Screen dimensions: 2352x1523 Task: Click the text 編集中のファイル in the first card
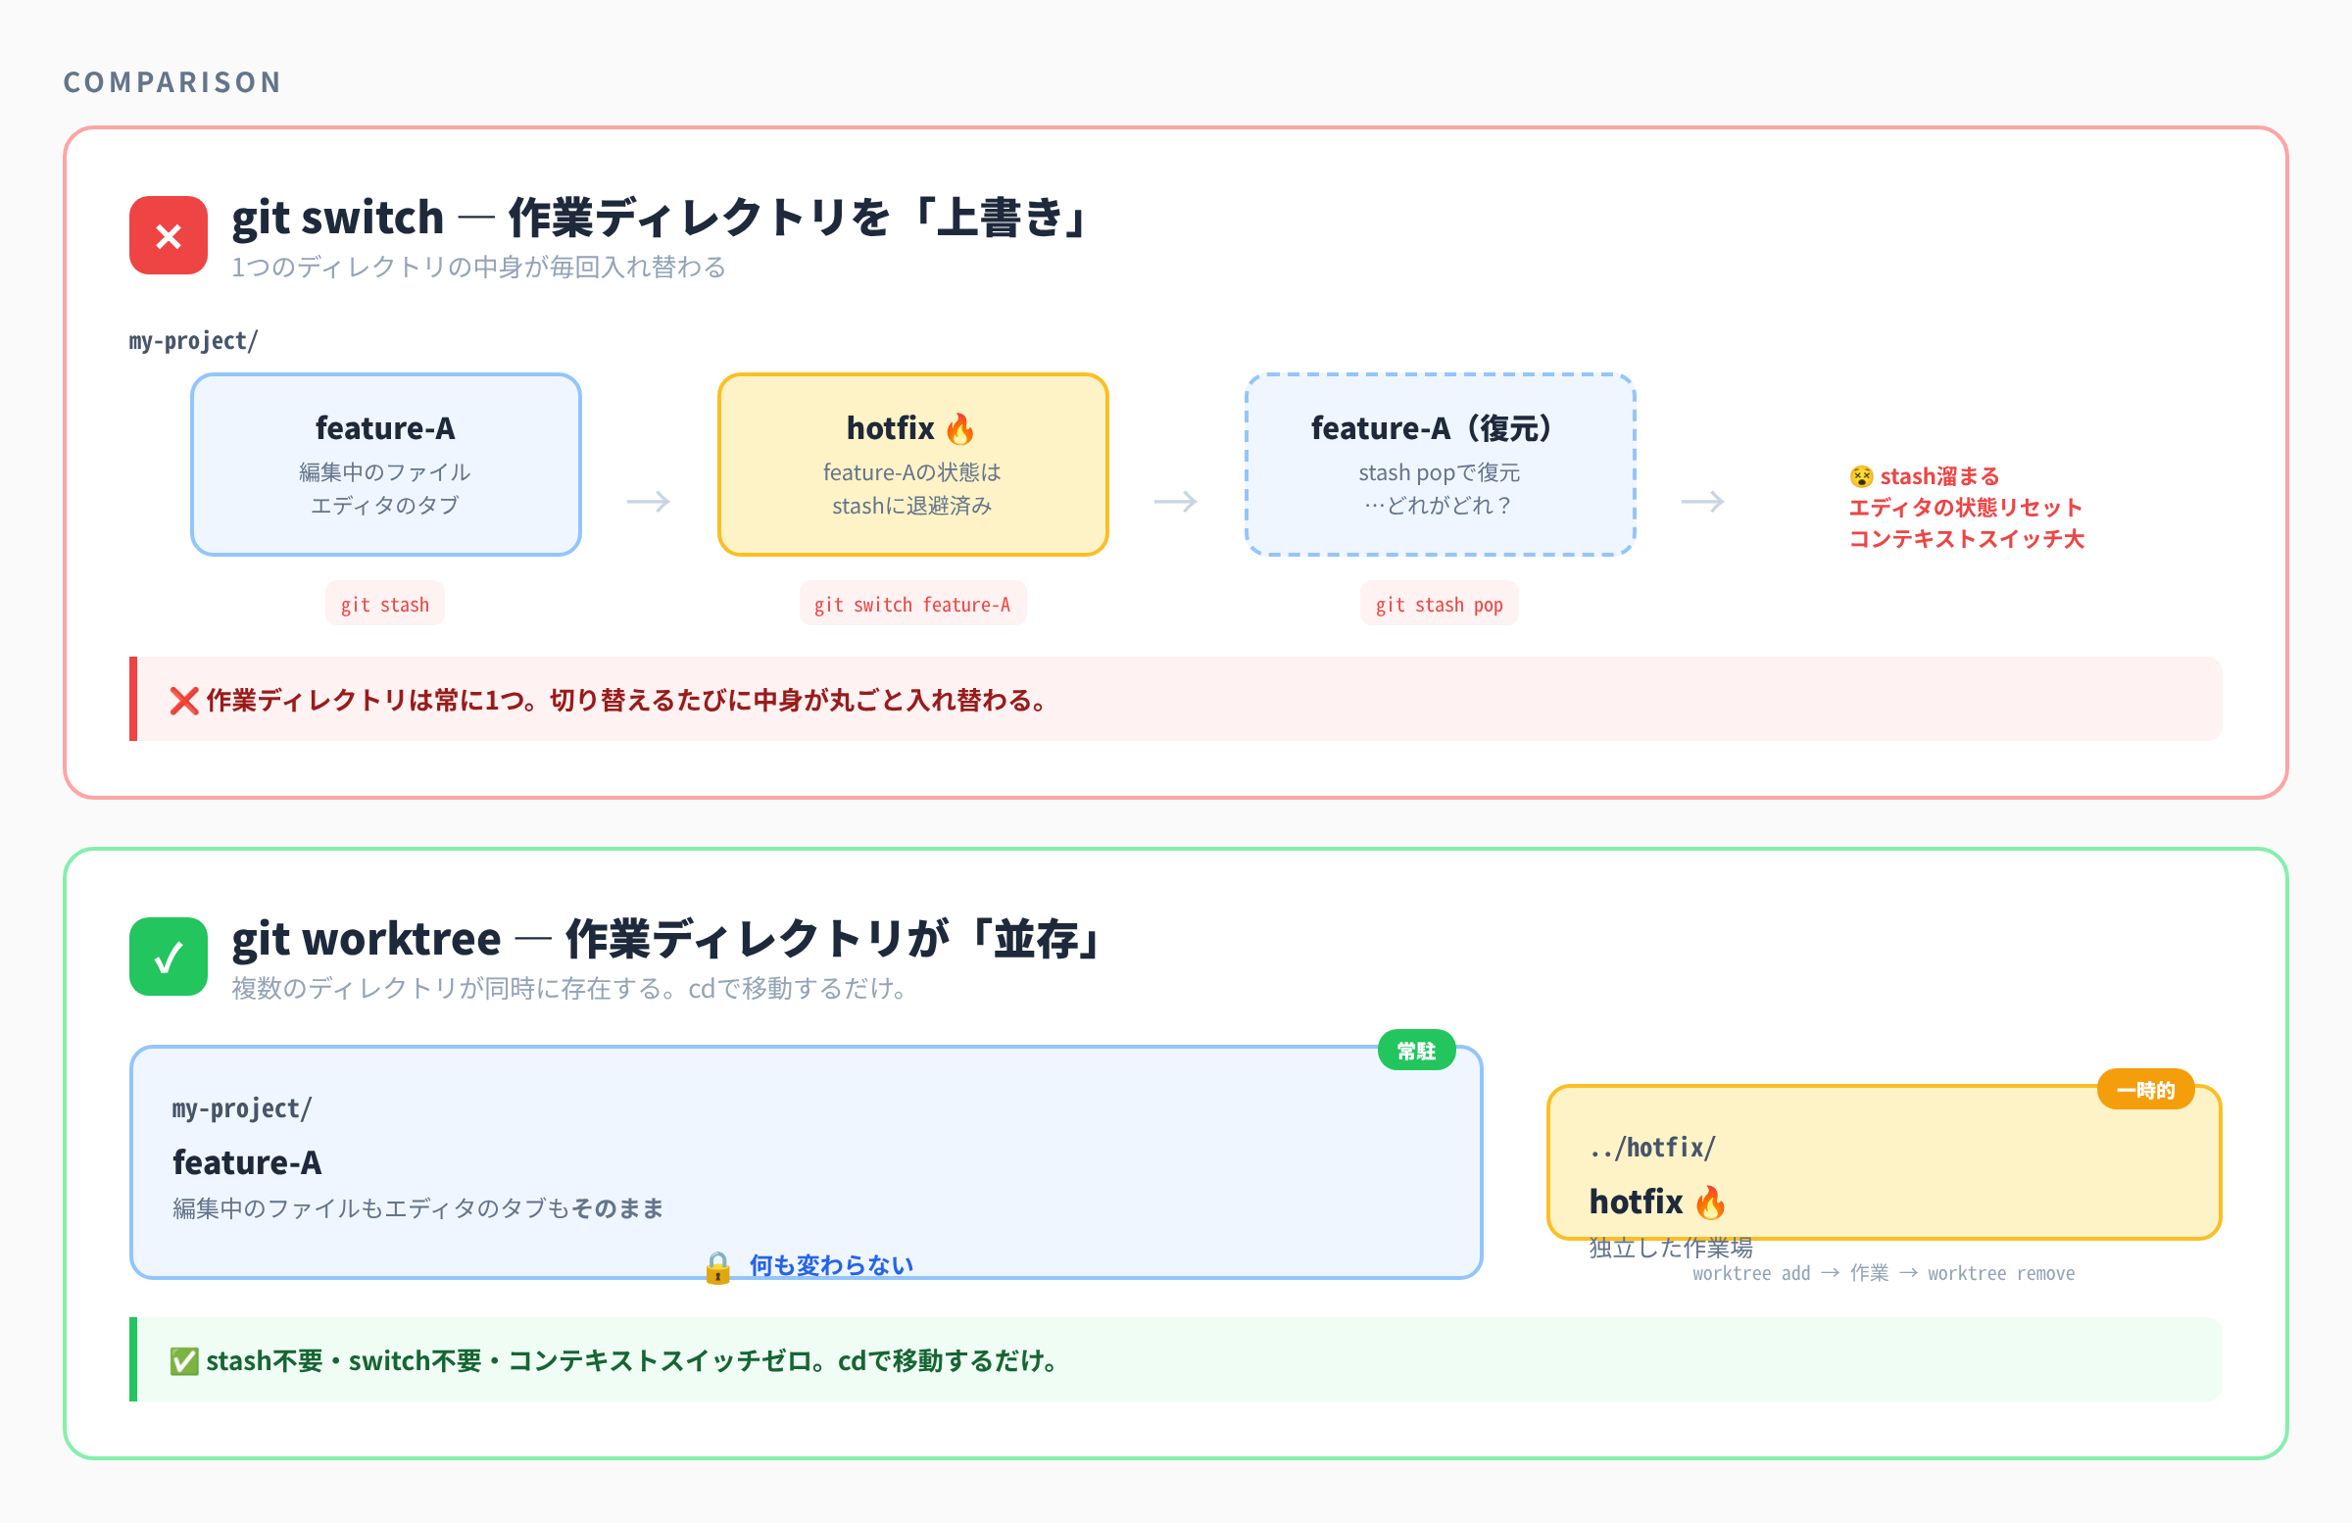click(x=384, y=472)
